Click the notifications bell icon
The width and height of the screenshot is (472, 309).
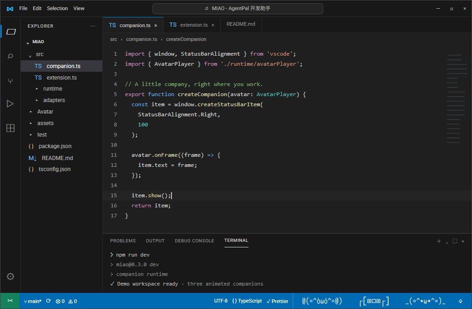click(x=460, y=301)
